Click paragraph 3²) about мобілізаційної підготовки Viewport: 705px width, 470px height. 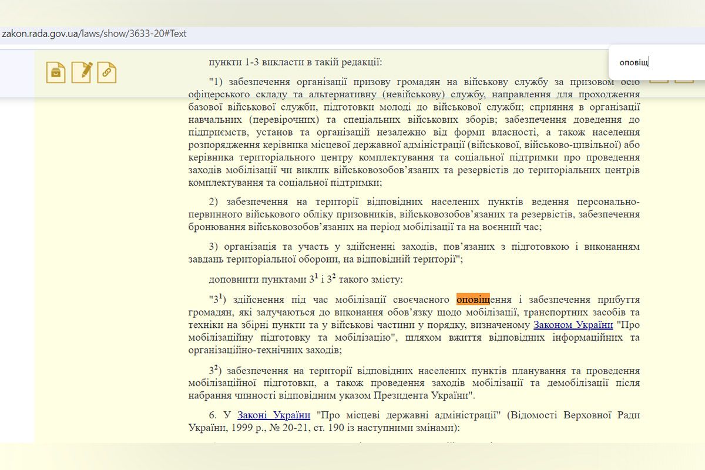(414, 382)
